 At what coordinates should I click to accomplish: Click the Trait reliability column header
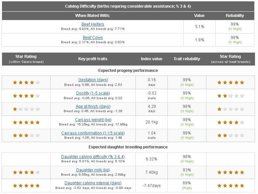(187, 59)
